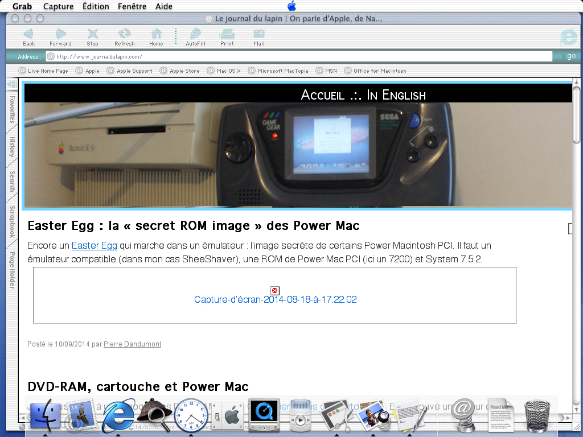The image size is (583, 437).
Task: Open Grab scissors icon in Dock
Action: point(336,415)
